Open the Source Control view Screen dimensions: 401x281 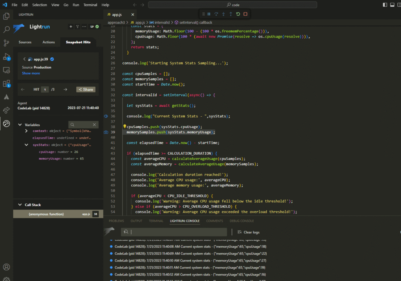[x=6, y=43]
